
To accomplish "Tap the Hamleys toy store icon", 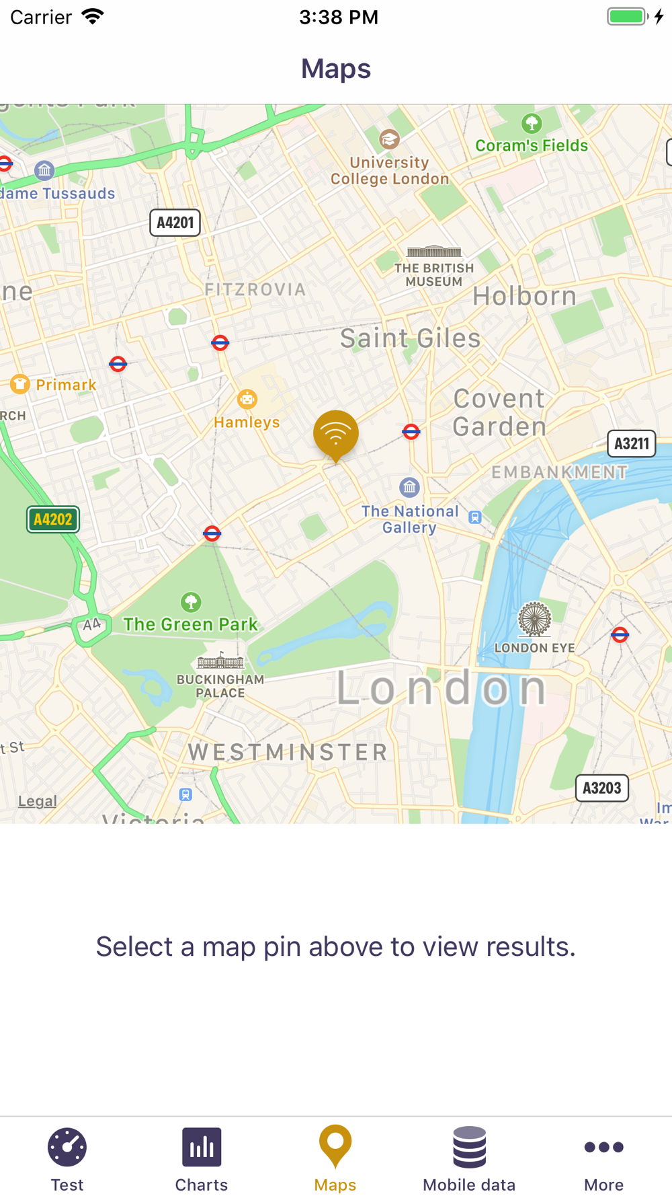I will tap(247, 399).
